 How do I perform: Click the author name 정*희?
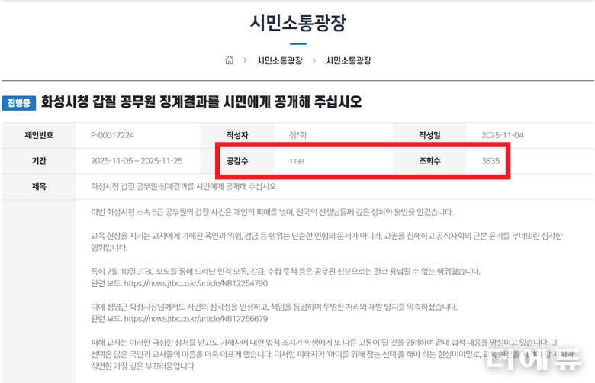tap(301, 135)
